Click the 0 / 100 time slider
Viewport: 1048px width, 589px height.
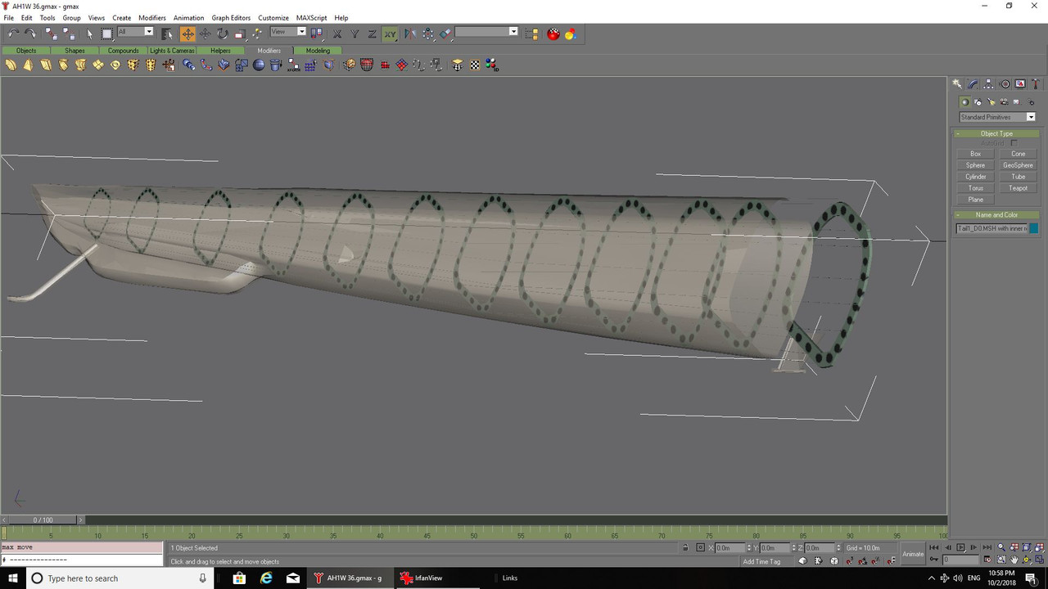point(43,519)
